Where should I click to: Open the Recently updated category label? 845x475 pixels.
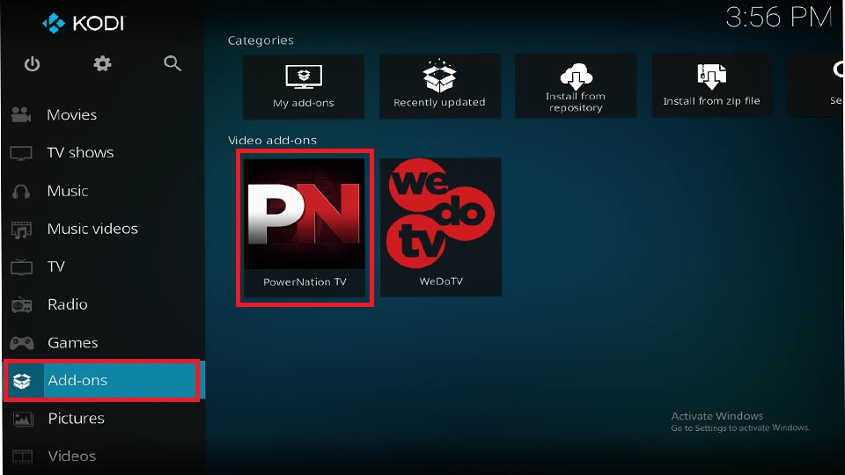click(439, 102)
